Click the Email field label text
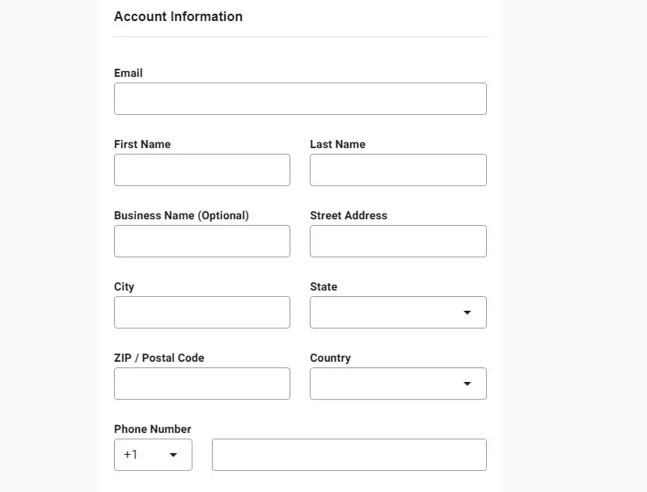 129,73
